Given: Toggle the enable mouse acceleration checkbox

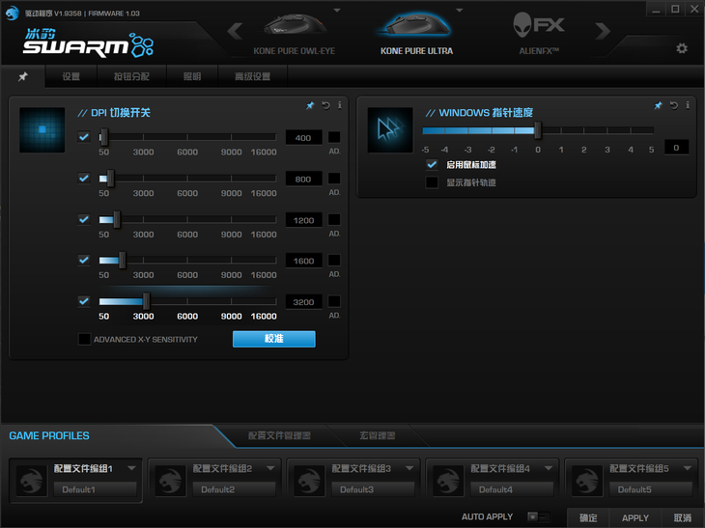Looking at the screenshot, I should point(432,164).
